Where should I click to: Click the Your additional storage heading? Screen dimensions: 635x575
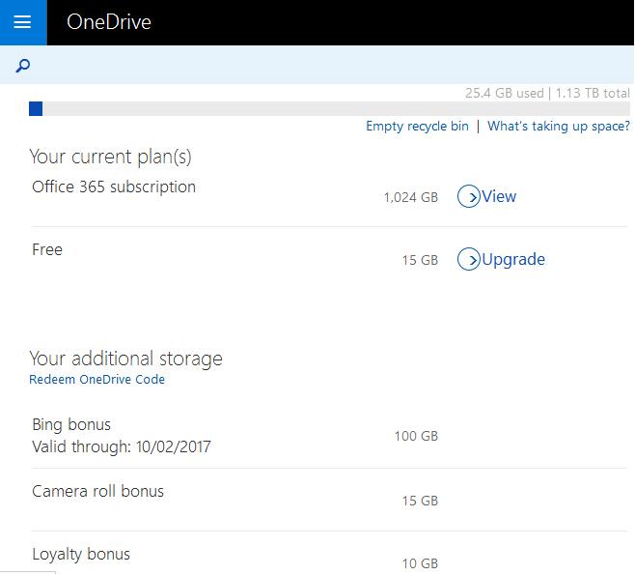[126, 359]
